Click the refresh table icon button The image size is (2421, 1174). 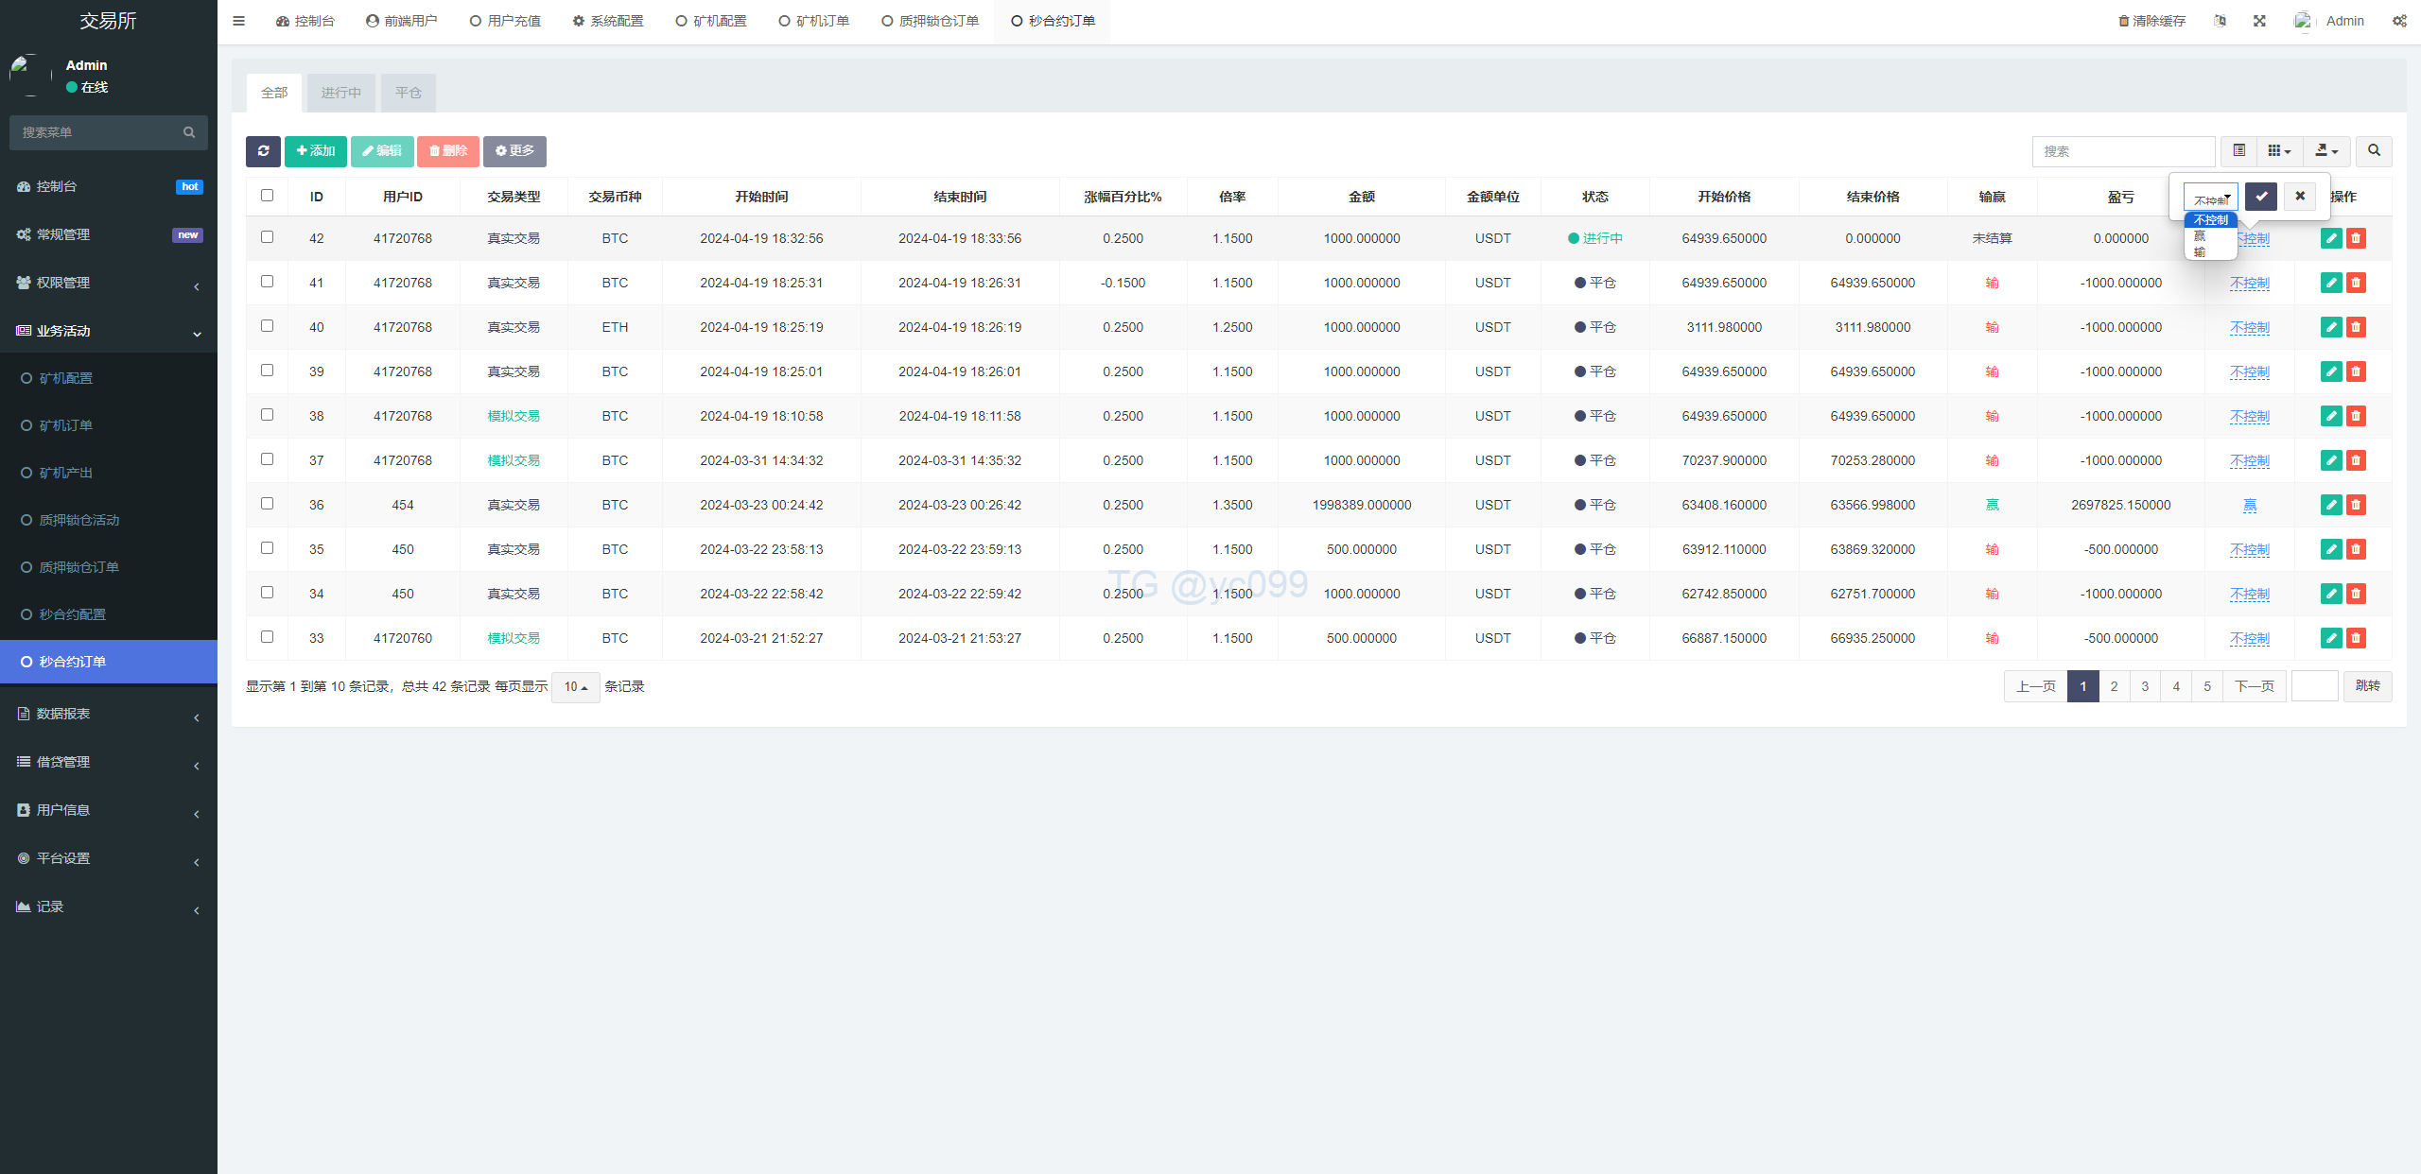coord(263,151)
